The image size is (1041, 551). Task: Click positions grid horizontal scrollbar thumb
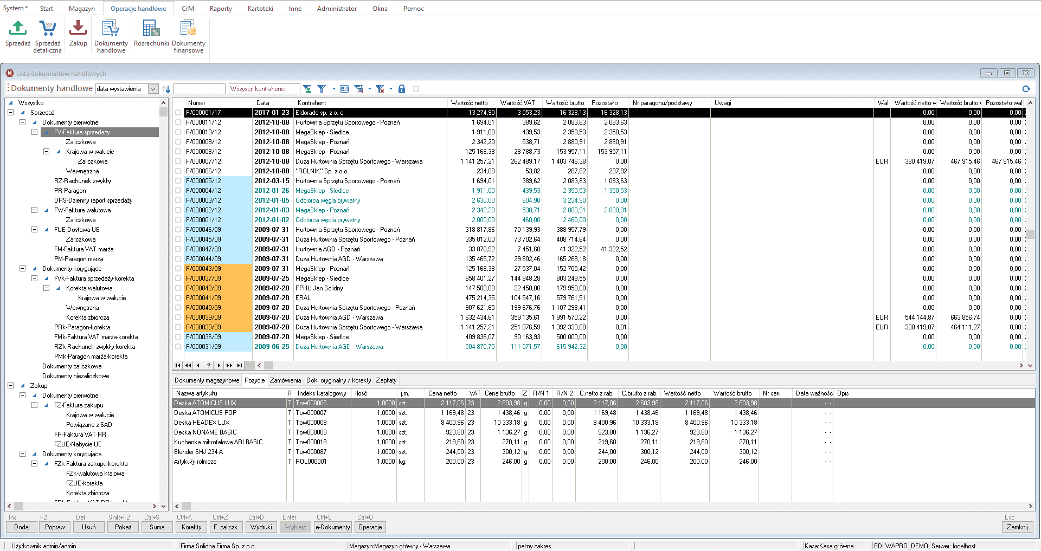pyautogui.click(x=186, y=506)
